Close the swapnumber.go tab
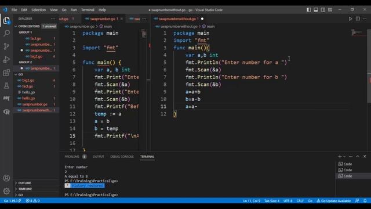 coord(122,19)
